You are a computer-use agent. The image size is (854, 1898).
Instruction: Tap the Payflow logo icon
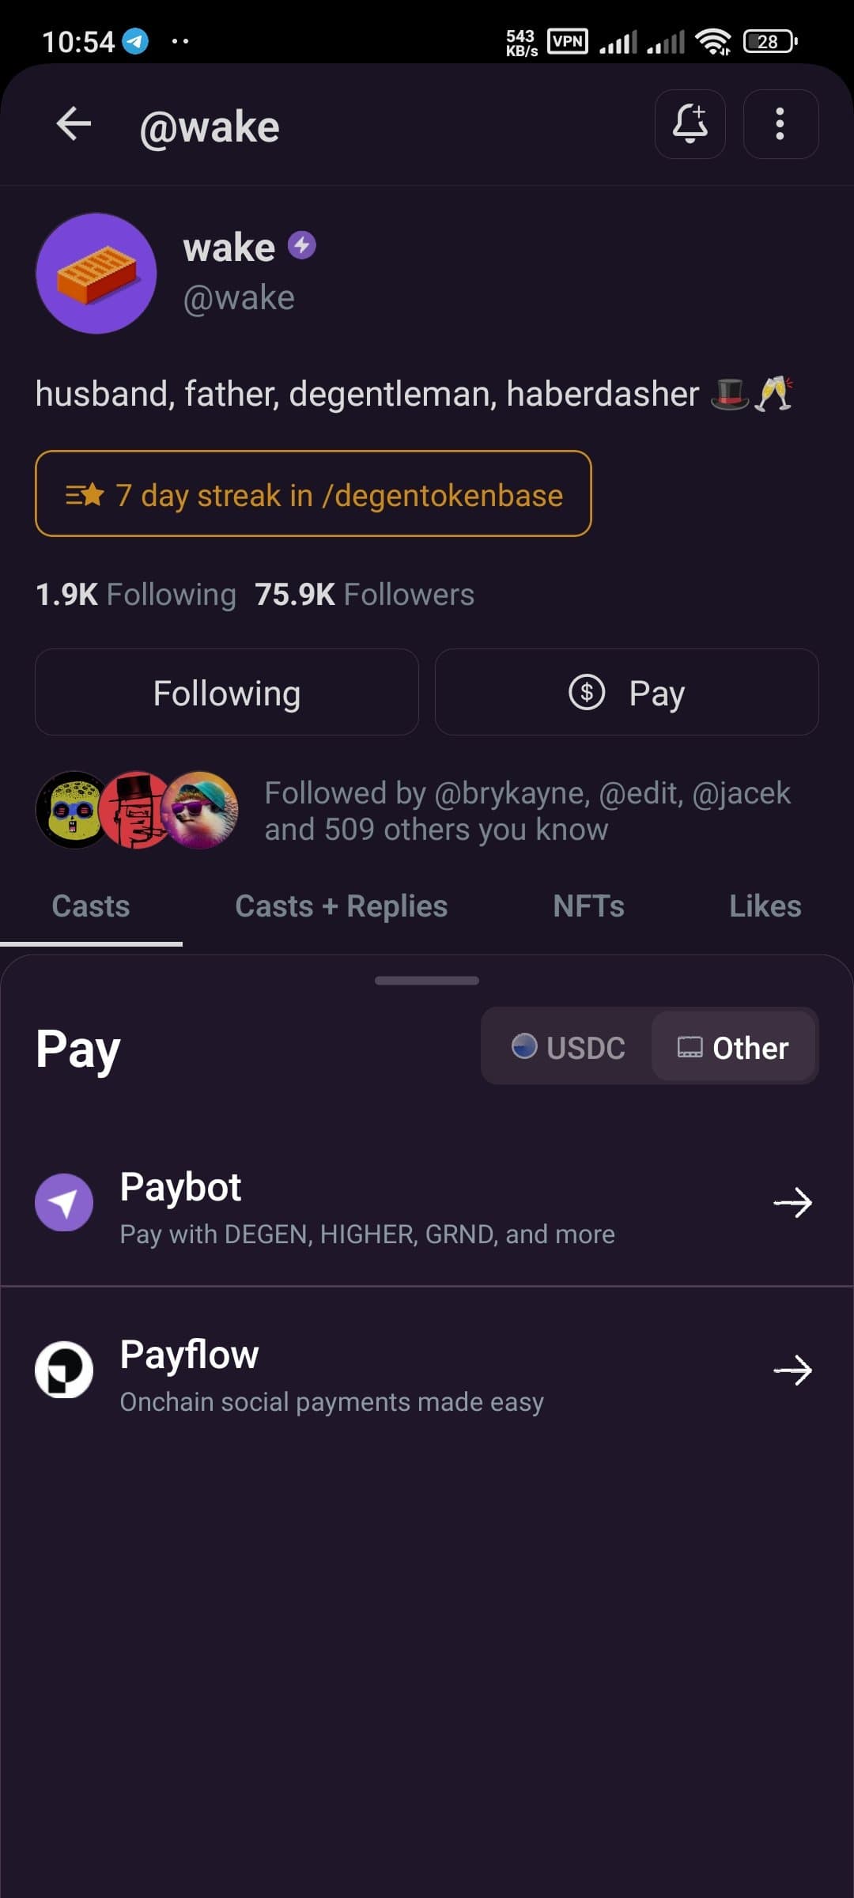tap(64, 1370)
